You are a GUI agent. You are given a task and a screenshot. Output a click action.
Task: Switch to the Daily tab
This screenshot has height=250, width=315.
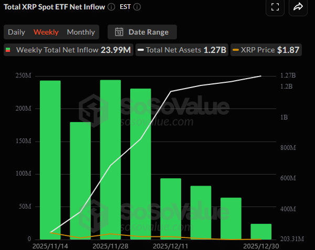(x=16, y=32)
